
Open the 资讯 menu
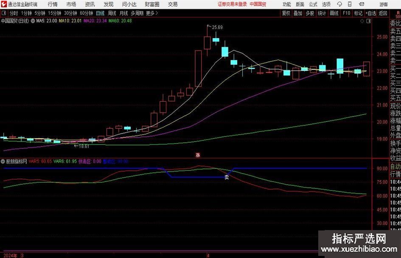[90, 4]
